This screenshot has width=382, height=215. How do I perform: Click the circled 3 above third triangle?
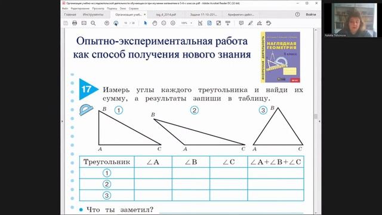point(263,110)
